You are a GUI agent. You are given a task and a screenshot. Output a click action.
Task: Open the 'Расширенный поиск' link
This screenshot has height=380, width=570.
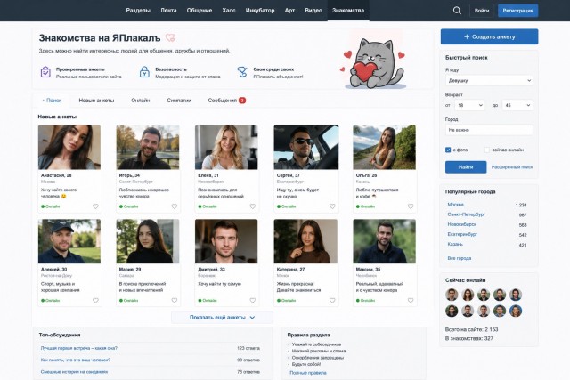512,167
